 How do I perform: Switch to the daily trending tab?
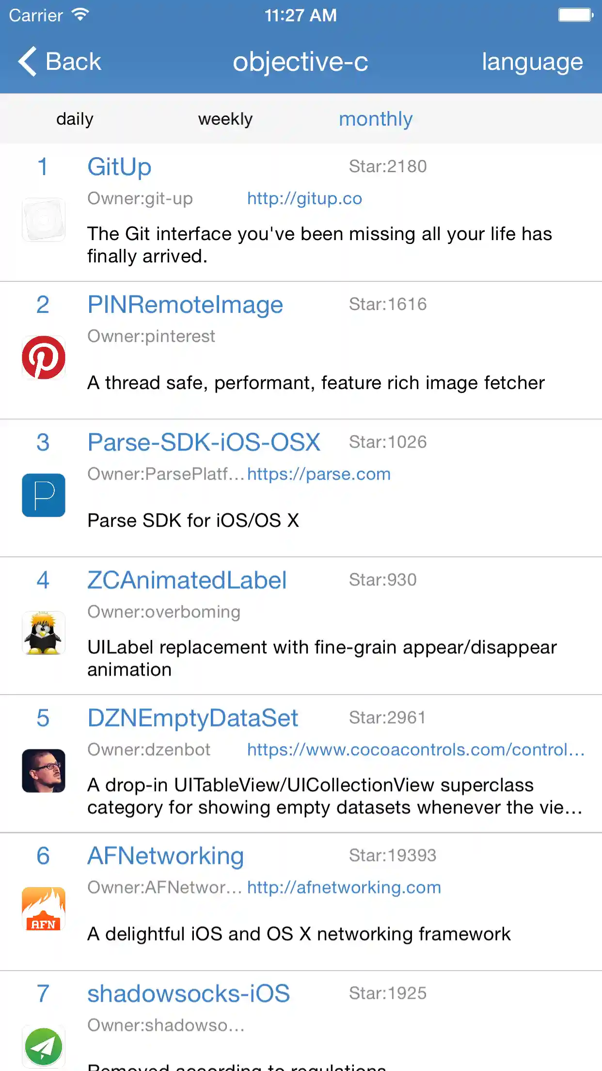[x=75, y=119]
